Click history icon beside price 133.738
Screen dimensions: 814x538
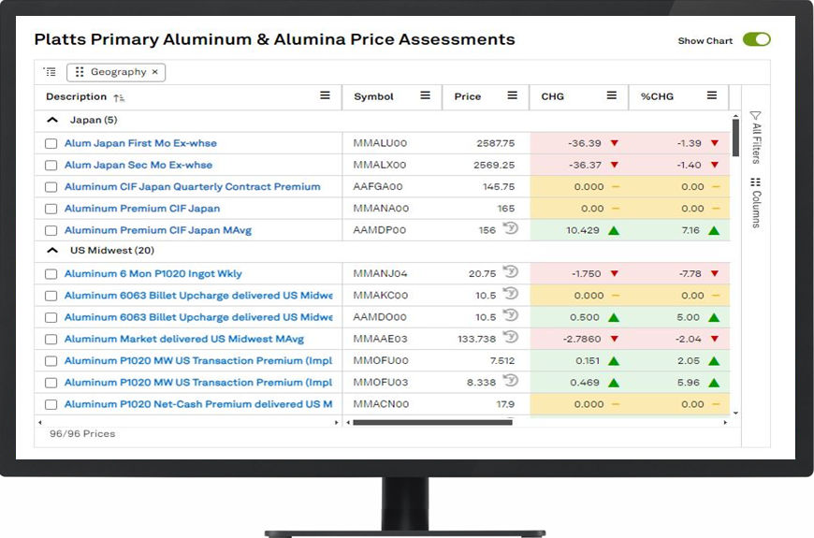[x=511, y=337]
